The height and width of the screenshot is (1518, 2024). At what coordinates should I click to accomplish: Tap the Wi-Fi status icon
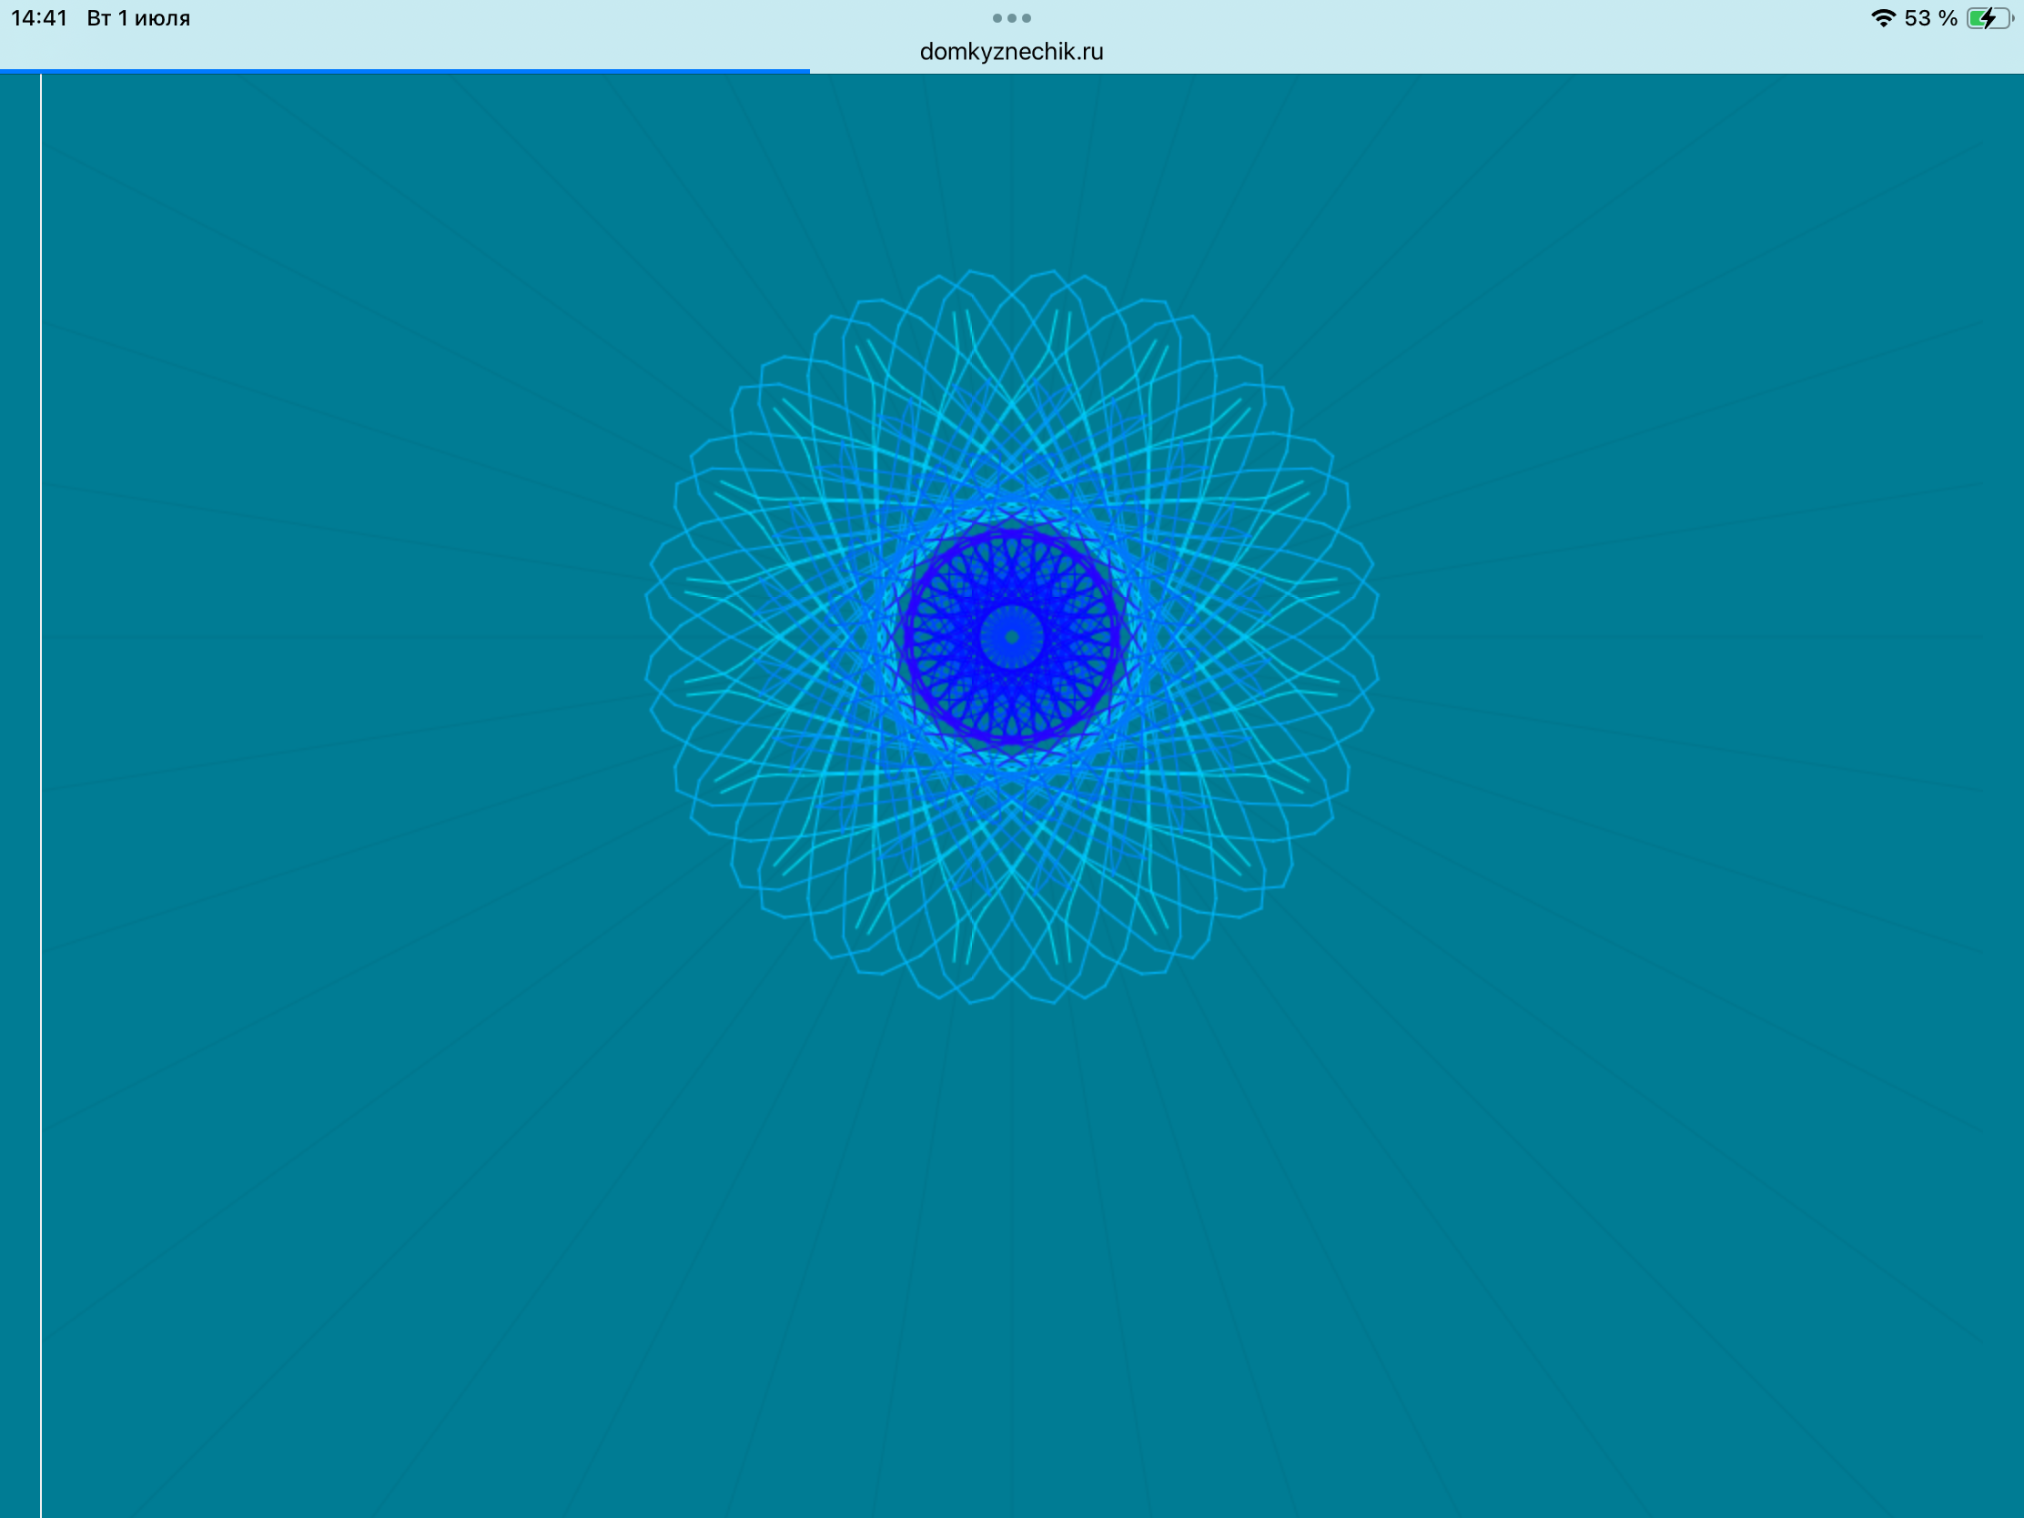[1883, 18]
